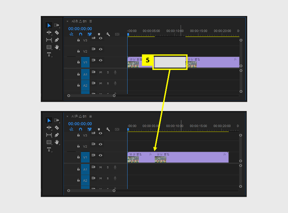Add a marker in lower timeline
This screenshot has width=288, height=213.
coord(99,129)
